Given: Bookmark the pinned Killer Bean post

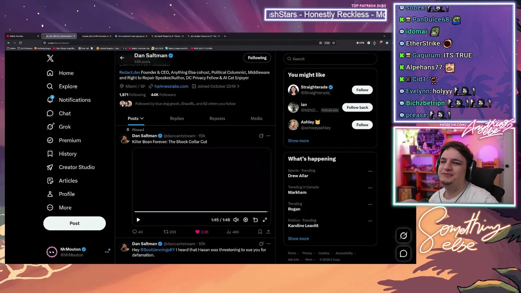Looking at the screenshot, I should pos(260,232).
